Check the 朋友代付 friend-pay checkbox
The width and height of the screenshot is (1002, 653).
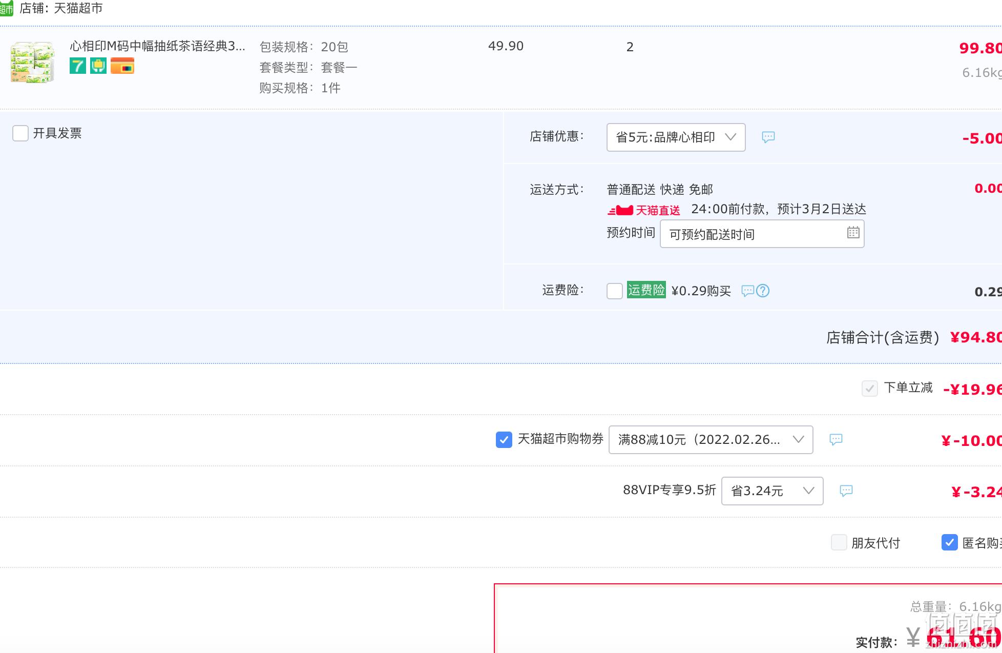839,542
